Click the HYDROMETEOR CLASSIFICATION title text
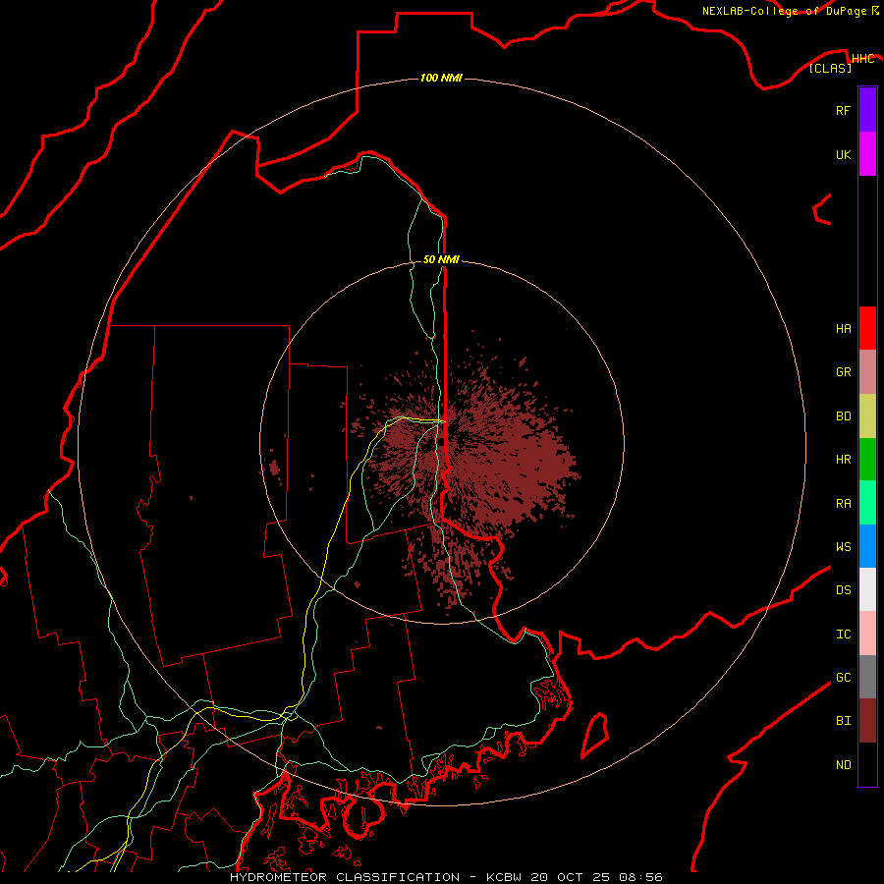This screenshot has width=884, height=884. (x=345, y=877)
